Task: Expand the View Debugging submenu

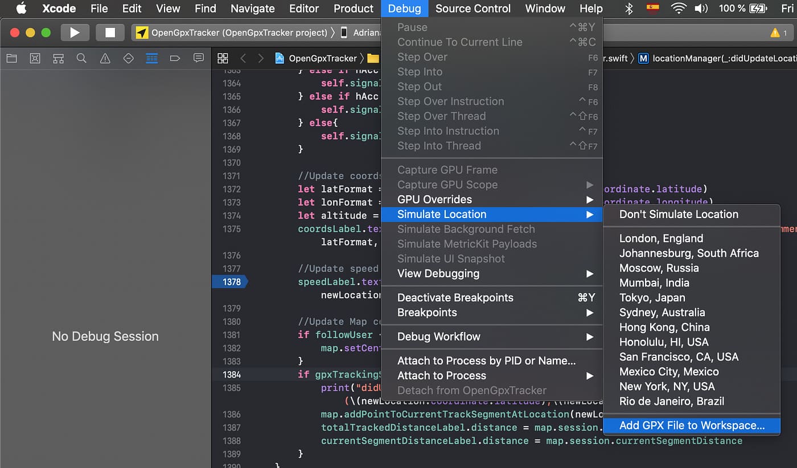Action: point(491,273)
